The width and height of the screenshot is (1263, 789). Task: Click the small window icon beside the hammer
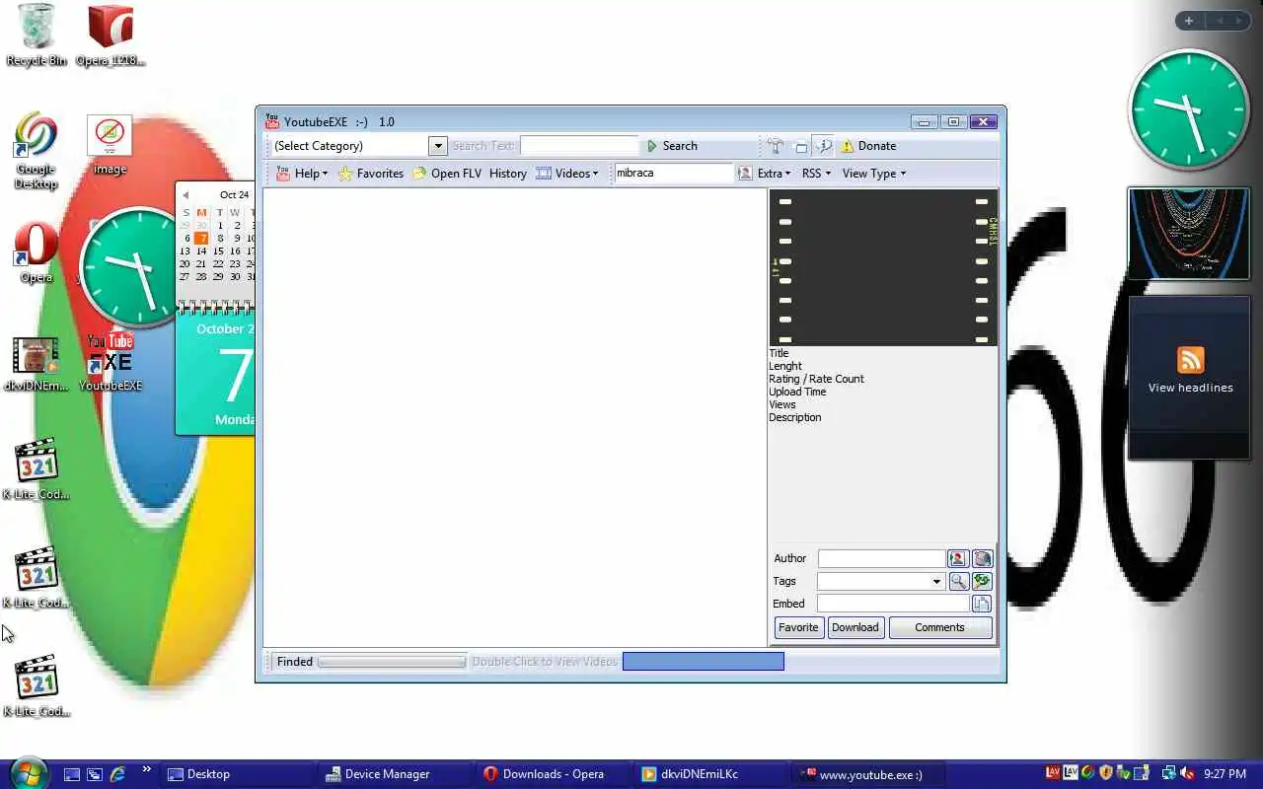click(801, 147)
